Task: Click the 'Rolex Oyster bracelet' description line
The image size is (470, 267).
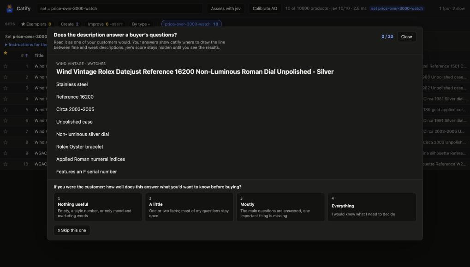Action: coord(80,147)
